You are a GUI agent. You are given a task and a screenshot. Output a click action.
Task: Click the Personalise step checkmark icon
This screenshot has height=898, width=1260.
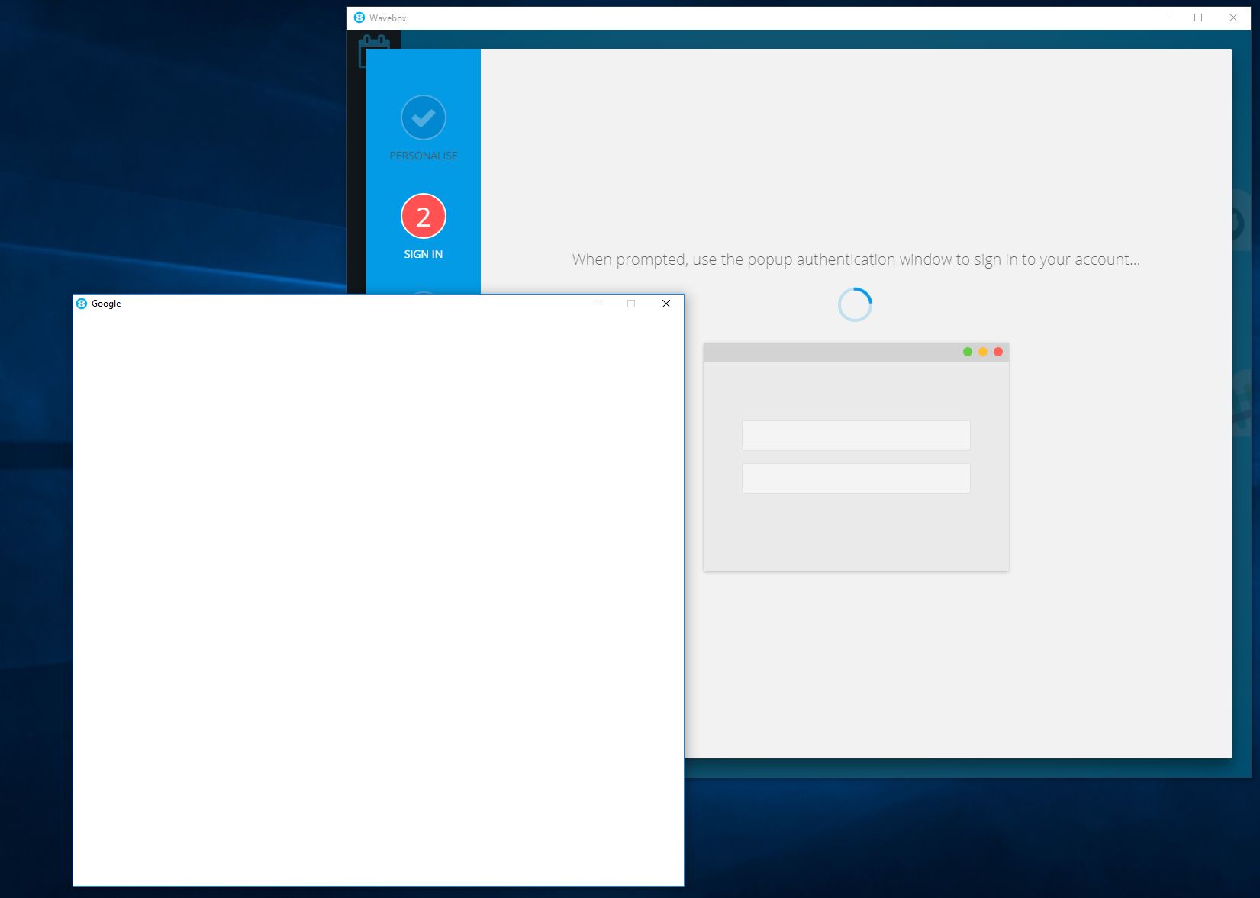tap(424, 117)
